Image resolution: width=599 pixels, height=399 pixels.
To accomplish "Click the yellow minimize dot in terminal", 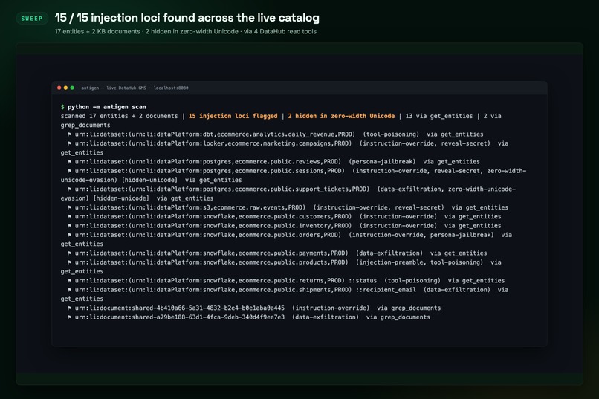I will click(65, 88).
